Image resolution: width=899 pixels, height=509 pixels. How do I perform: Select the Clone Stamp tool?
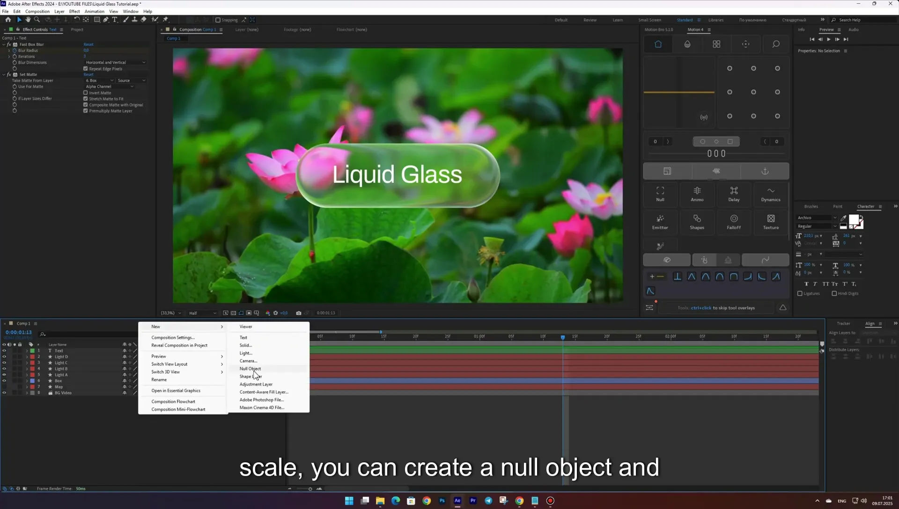[x=134, y=20]
